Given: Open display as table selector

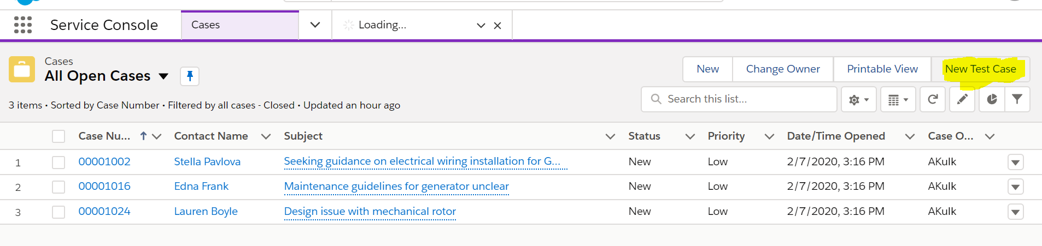Looking at the screenshot, I should click(898, 99).
